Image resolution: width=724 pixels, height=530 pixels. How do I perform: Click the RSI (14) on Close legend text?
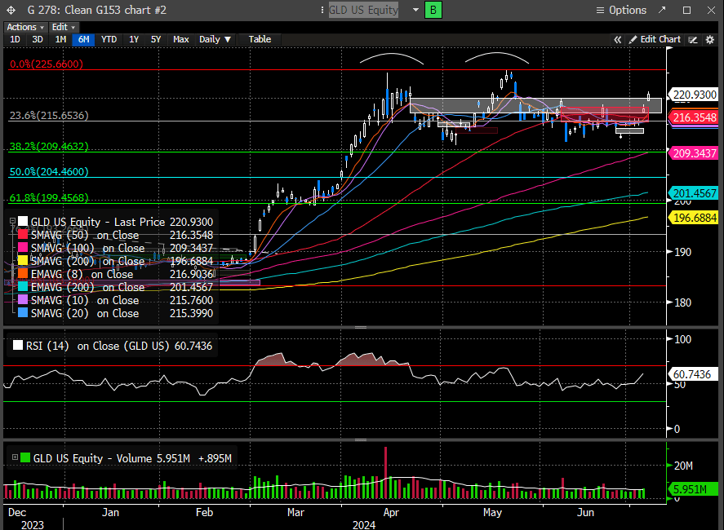coord(119,346)
